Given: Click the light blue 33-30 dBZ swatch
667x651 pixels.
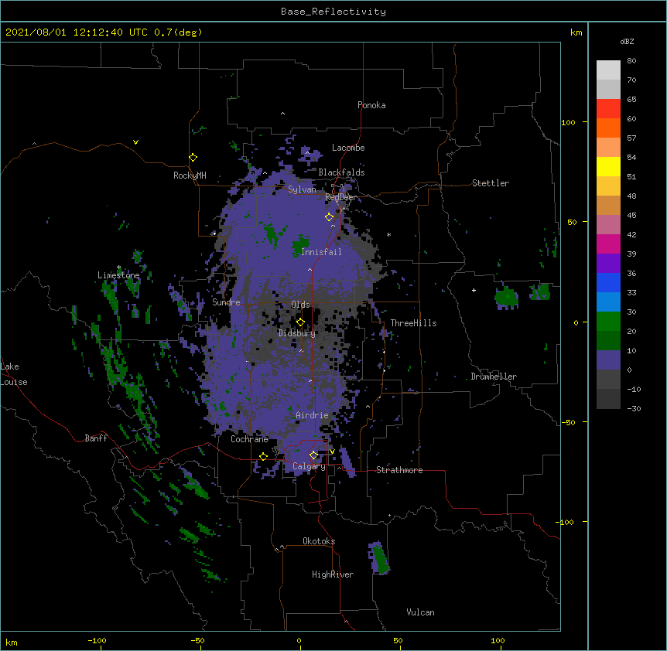Looking at the screenshot, I should (x=608, y=302).
